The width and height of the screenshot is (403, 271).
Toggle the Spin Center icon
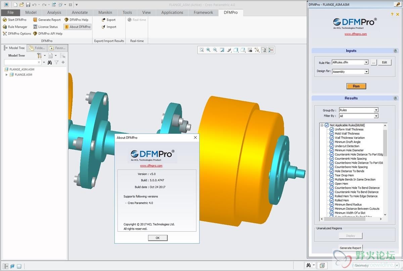[271, 50]
